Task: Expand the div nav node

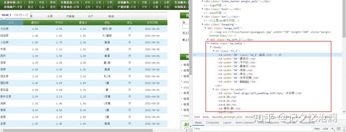Action: pyautogui.click(x=203, y=16)
